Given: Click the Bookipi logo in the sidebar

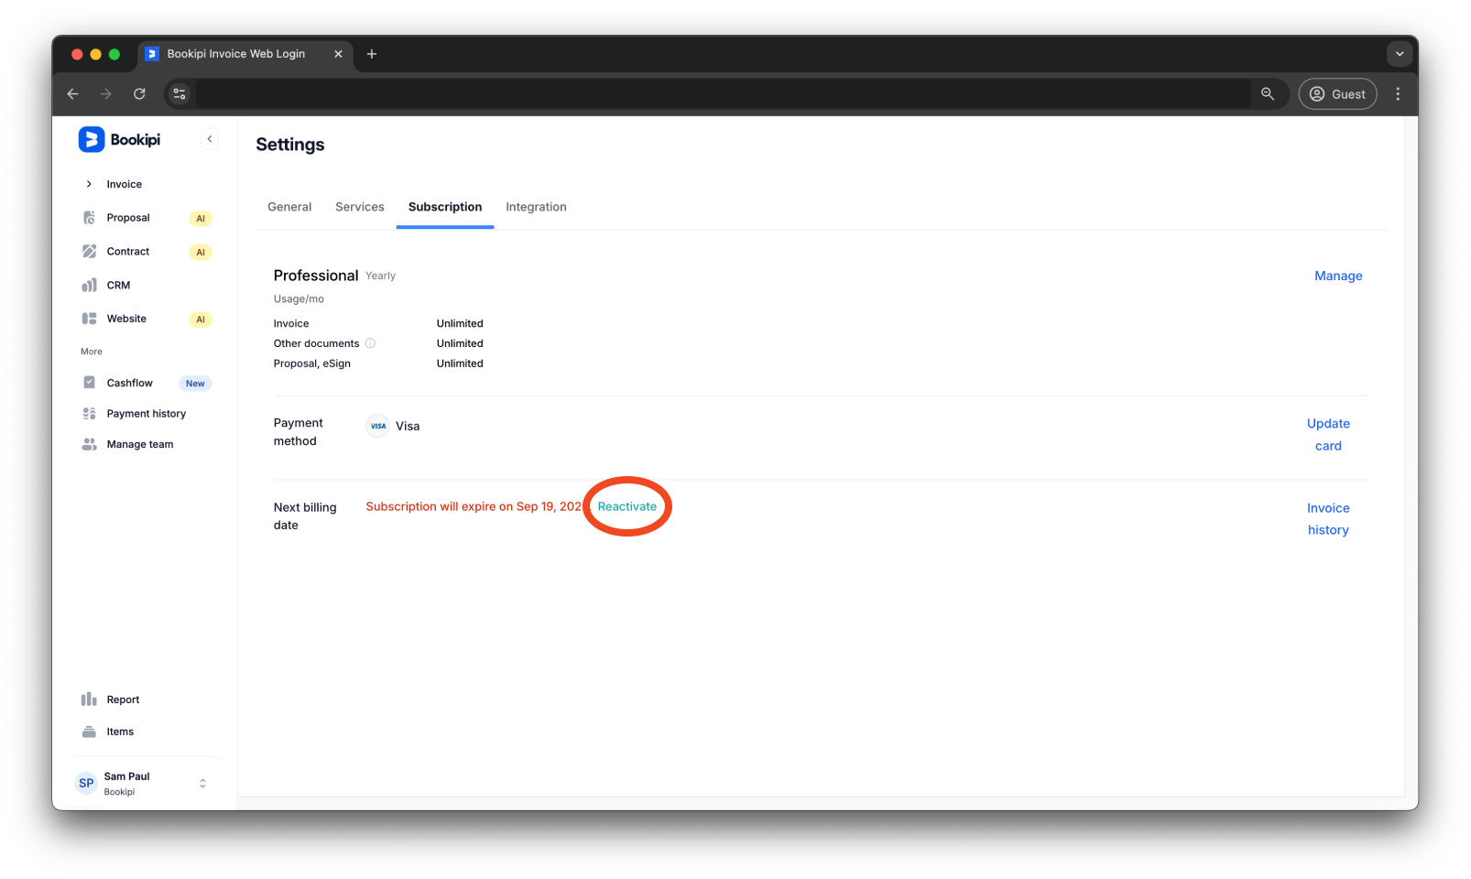Looking at the screenshot, I should click(91, 139).
